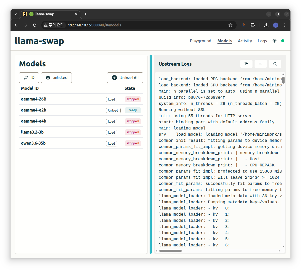This screenshot has width=301, height=270.
Task: Toggle the light/dark theme sun icon
Action: tap(275, 41)
